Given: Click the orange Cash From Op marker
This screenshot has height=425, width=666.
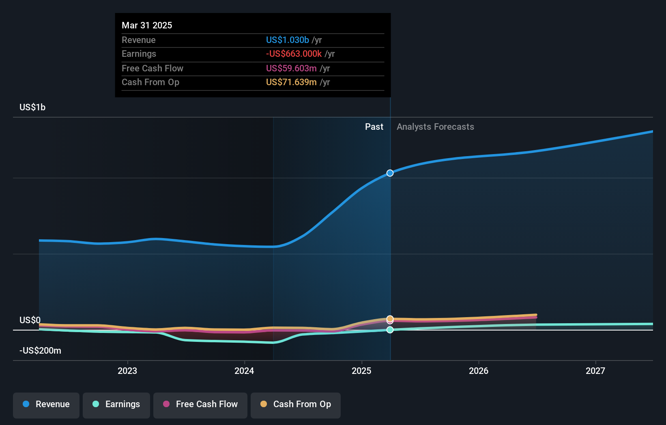Looking at the screenshot, I should [x=390, y=319].
